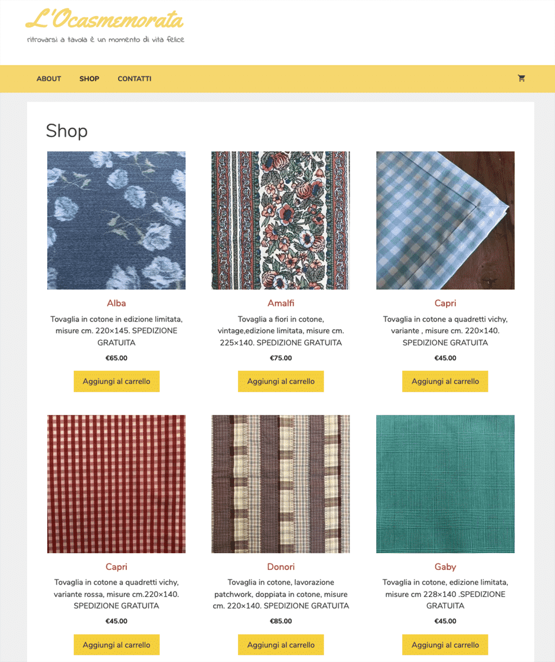Image resolution: width=555 pixels, height=662 pixels.
Task: Add Donori tablecloth to cart
Action: [281, 645]
